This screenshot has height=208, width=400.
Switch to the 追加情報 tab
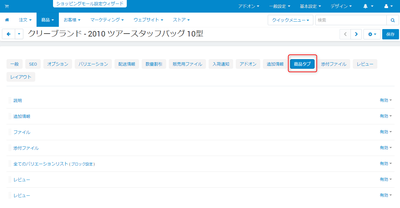275,64
